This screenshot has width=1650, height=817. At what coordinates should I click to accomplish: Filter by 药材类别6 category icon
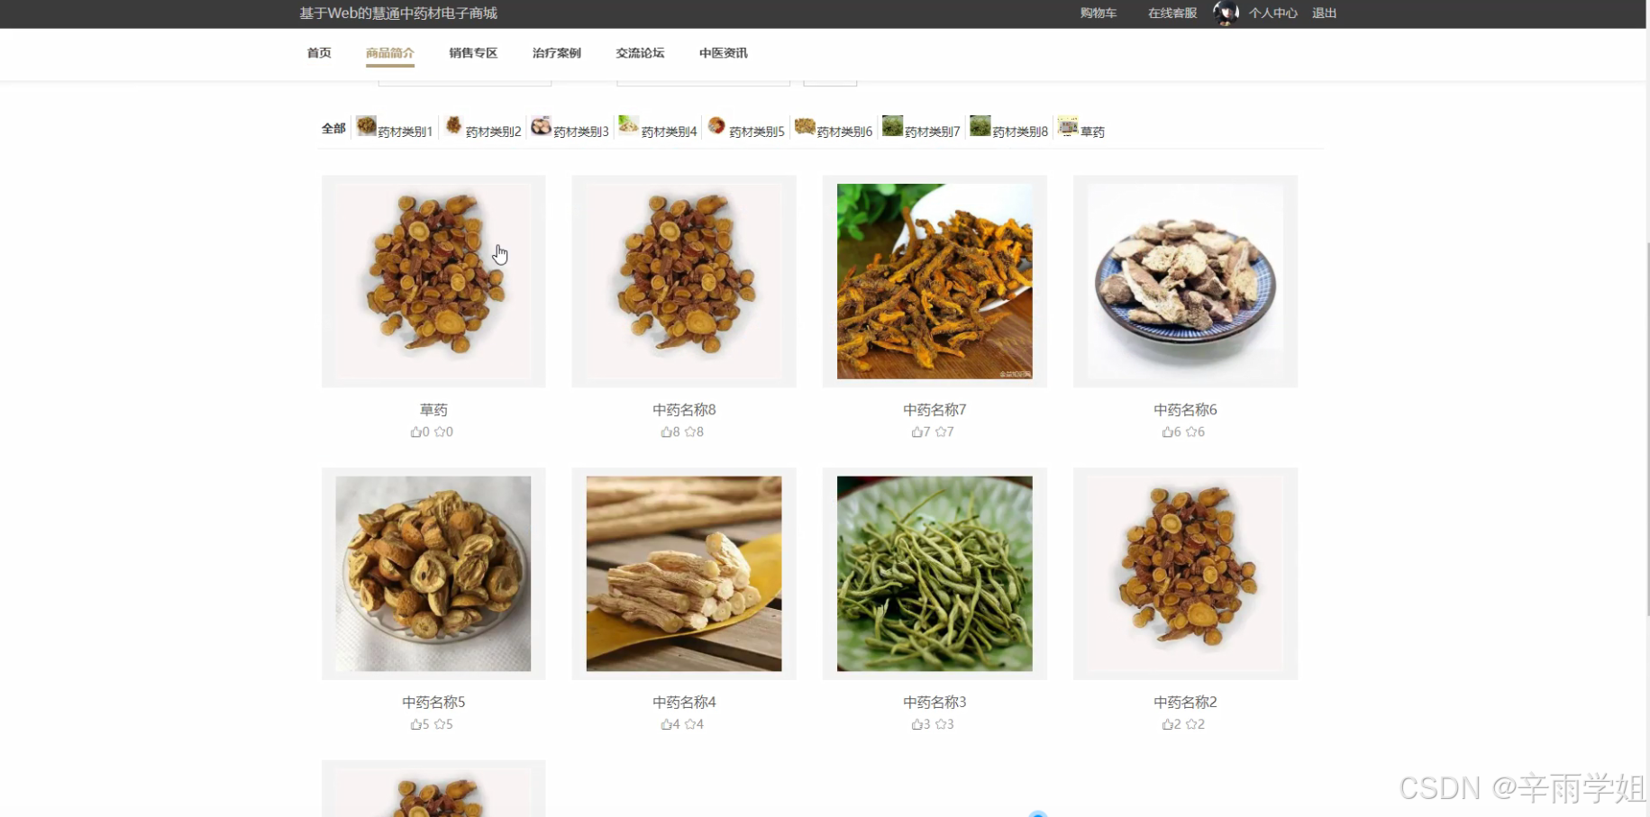[x=805, y=126]
